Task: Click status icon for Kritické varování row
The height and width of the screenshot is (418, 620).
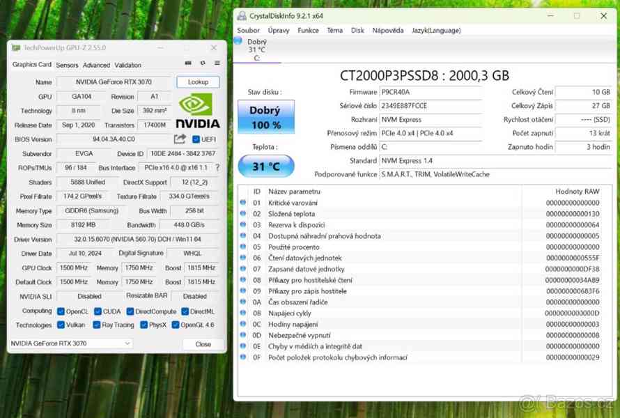Action: pos(243,203)
